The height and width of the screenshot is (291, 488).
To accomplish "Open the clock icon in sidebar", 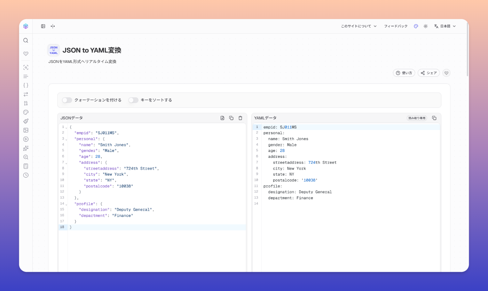I will coord(26,175).
